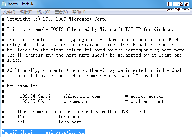Click the 102.54.94.97 sample IP address
The height and width of the screenshot is (137, 192).
(35, 96)
